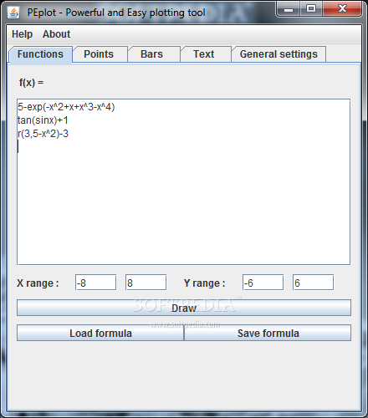Click the Load formula button

100,333
